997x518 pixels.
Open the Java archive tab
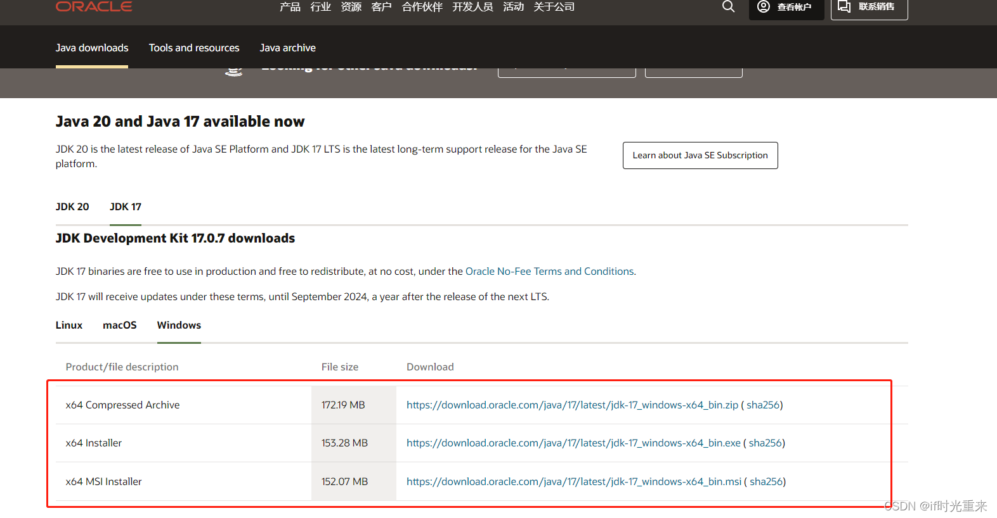click(288, 48)
